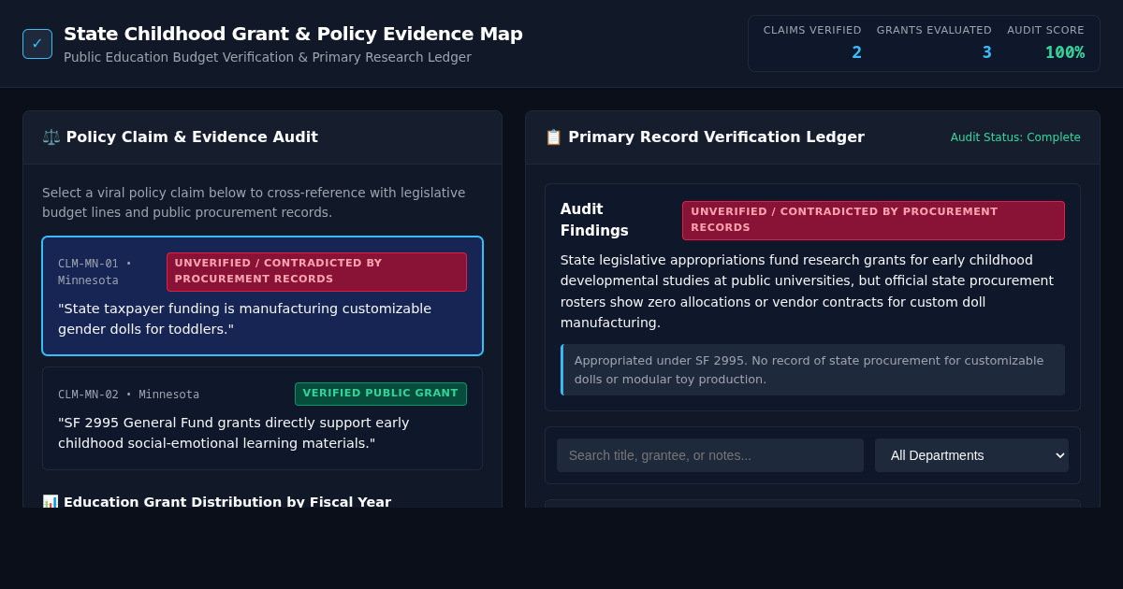Click the bar chart icon beside Grant Distribution
Viewport: 1123px width, 589px height.
pyautogui.click(x=51, y=501)
